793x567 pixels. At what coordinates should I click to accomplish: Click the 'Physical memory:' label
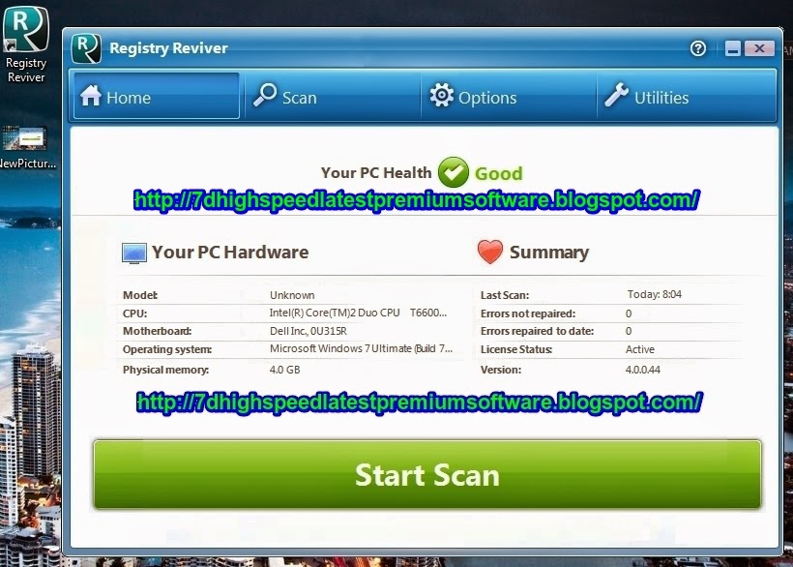166,370
